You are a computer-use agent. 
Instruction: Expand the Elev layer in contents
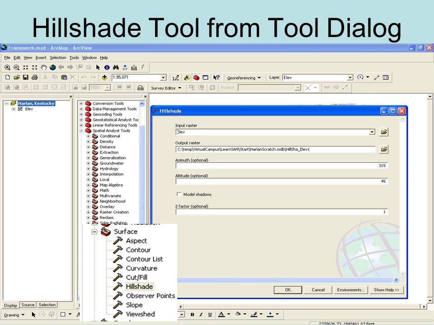point(14,109)
